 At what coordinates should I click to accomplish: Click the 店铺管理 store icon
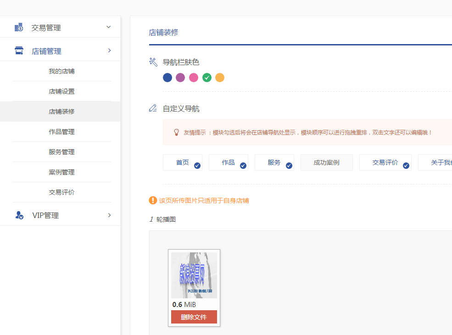(19, 50)
